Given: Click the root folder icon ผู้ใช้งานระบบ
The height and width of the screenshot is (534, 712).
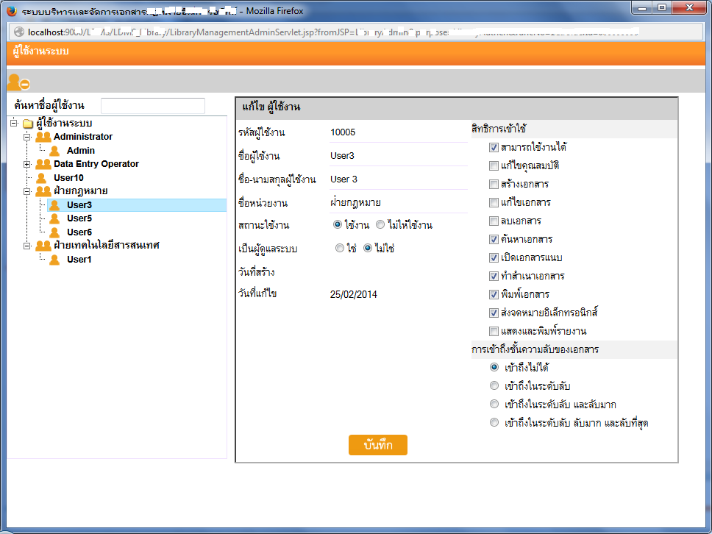Looking at the screenshot, I should (28, 124).
